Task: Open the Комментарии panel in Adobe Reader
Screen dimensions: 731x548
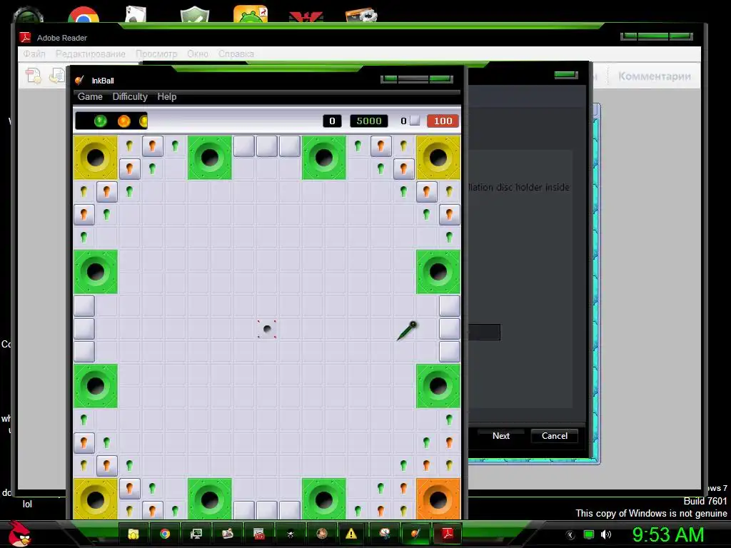Action: pos(655,76)
